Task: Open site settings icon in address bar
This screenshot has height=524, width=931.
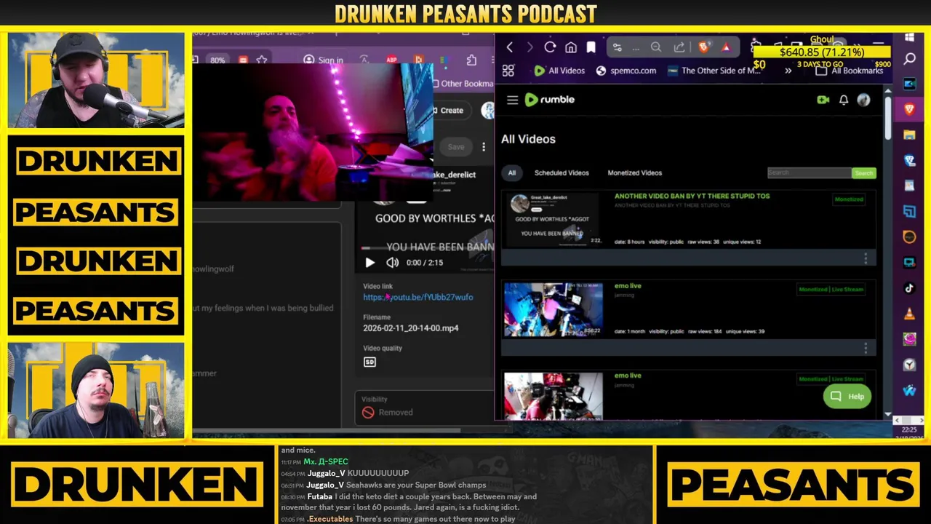Action: [x=617, y=47]
